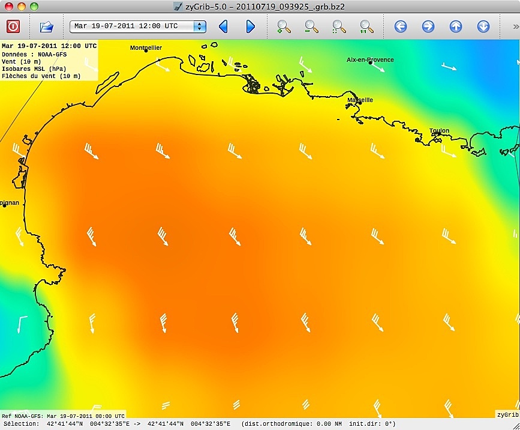Zoom out of the map
Screen dimensions: 520x430
[311, 26]
